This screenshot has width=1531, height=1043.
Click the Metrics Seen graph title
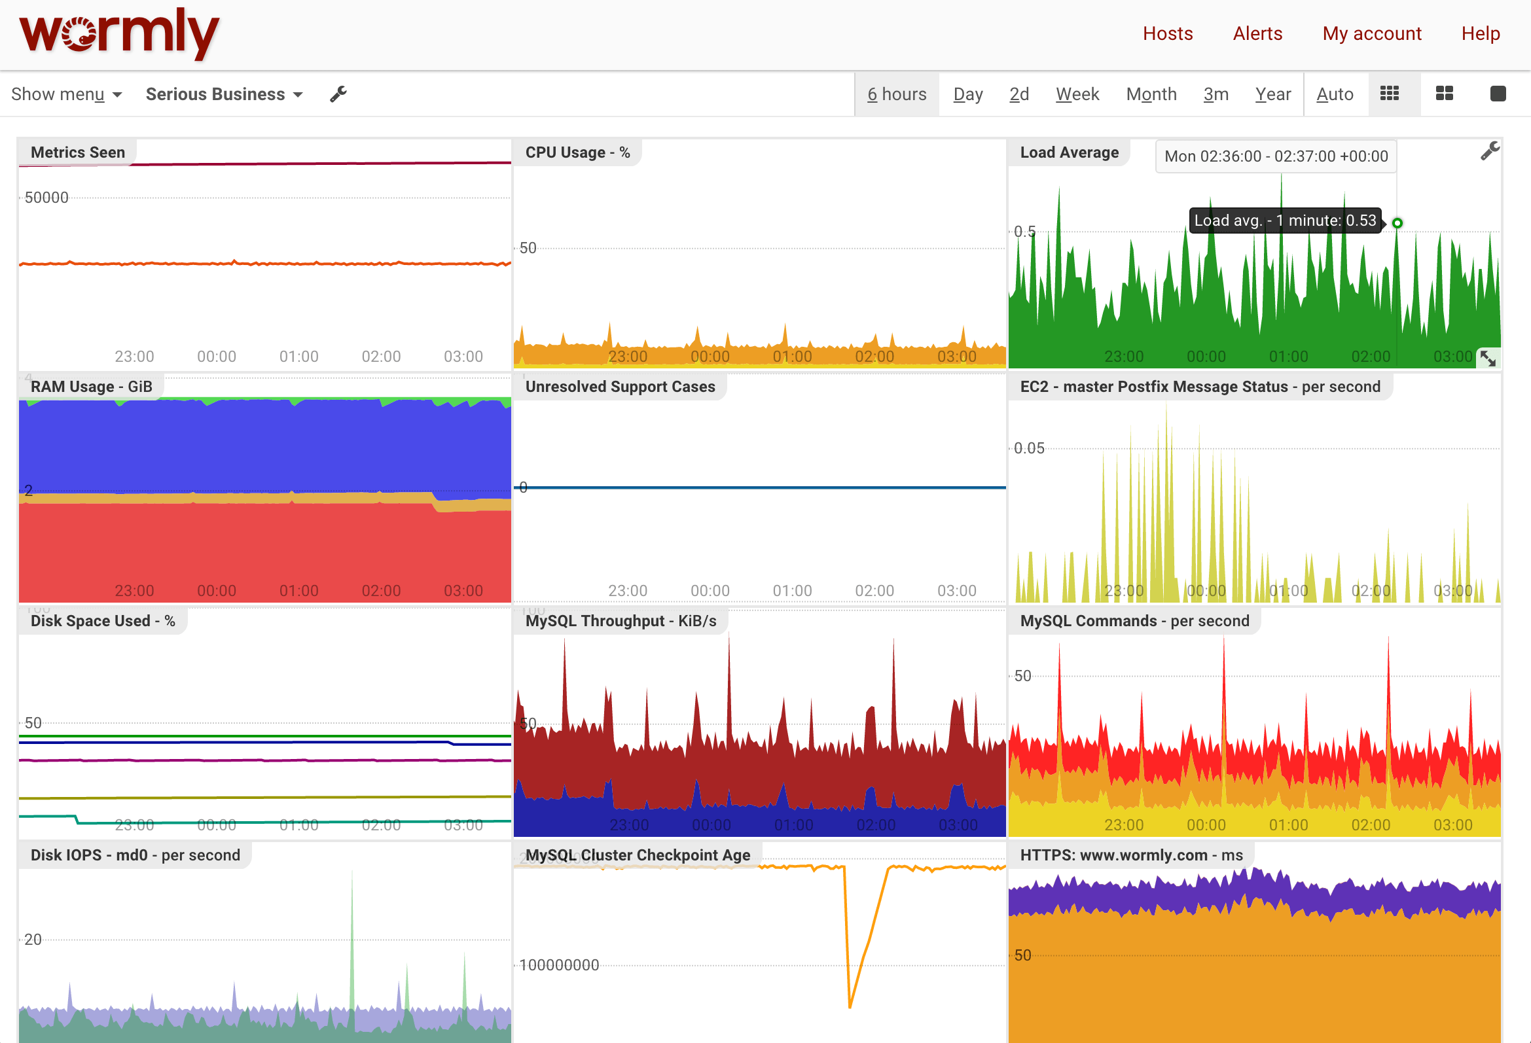pos(78,152)
